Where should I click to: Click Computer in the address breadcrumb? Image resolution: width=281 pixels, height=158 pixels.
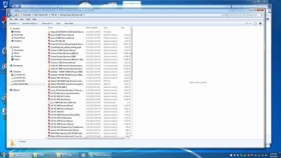point(27,15)
